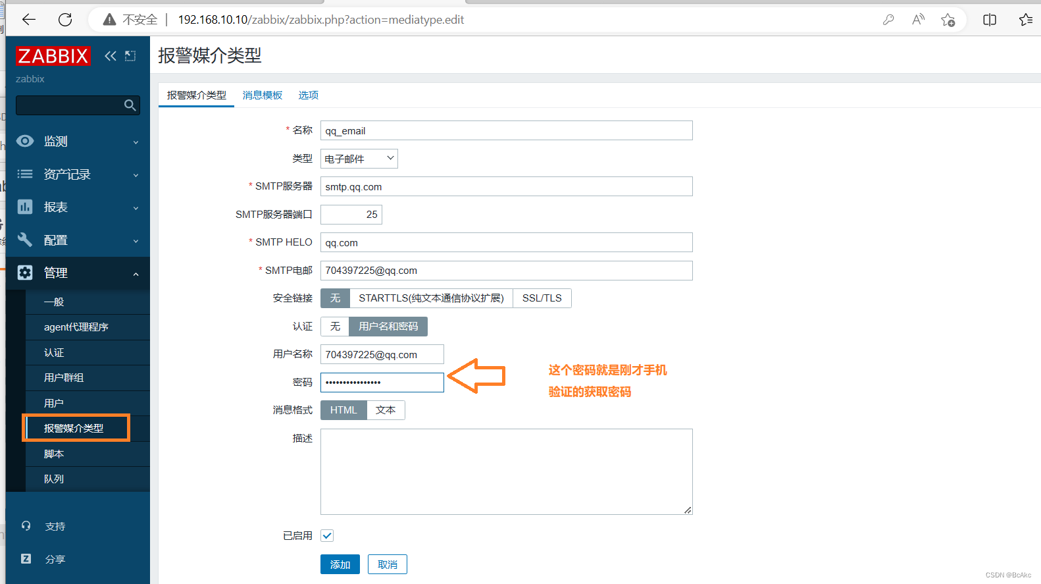Screen dimensions: 1041x584
Task: Open the 支持 link
Action: (55, 527)
